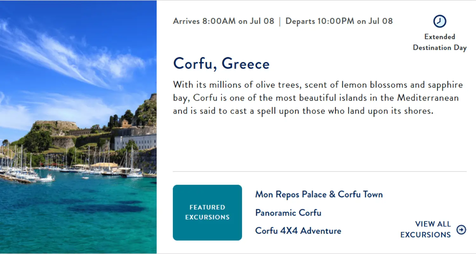Select the Panoramic Corfu excursion
This screenshot has height=254, width=476.
click(x=288, y=213)
